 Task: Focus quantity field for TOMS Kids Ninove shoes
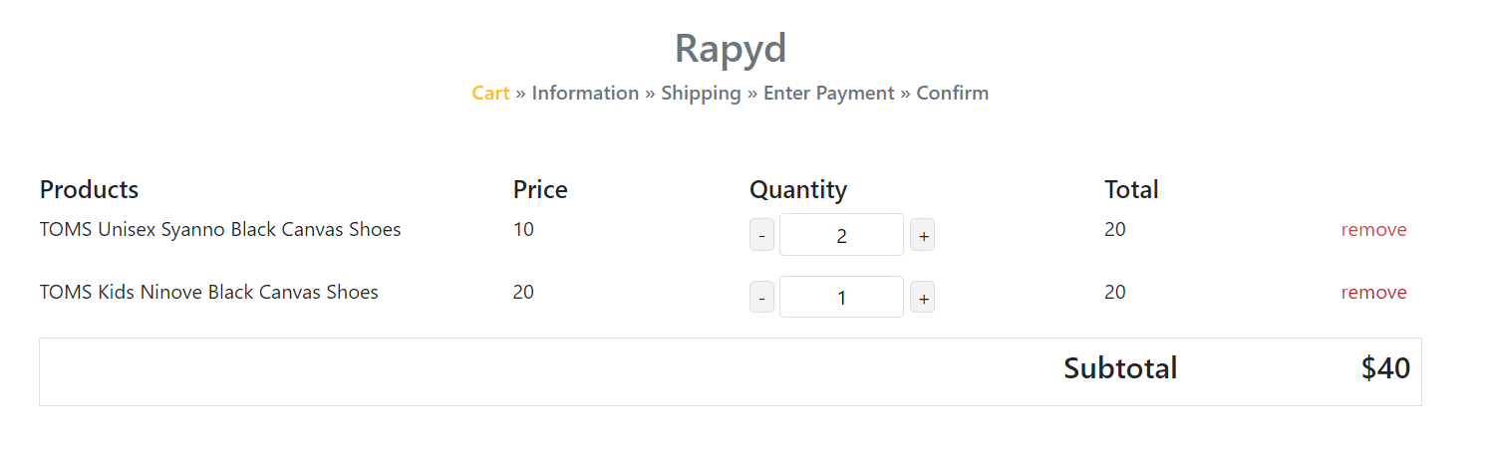pos(841,297)
